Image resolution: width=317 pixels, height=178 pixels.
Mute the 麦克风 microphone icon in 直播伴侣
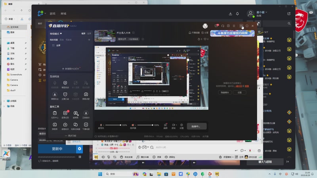[x=101, y=125]
